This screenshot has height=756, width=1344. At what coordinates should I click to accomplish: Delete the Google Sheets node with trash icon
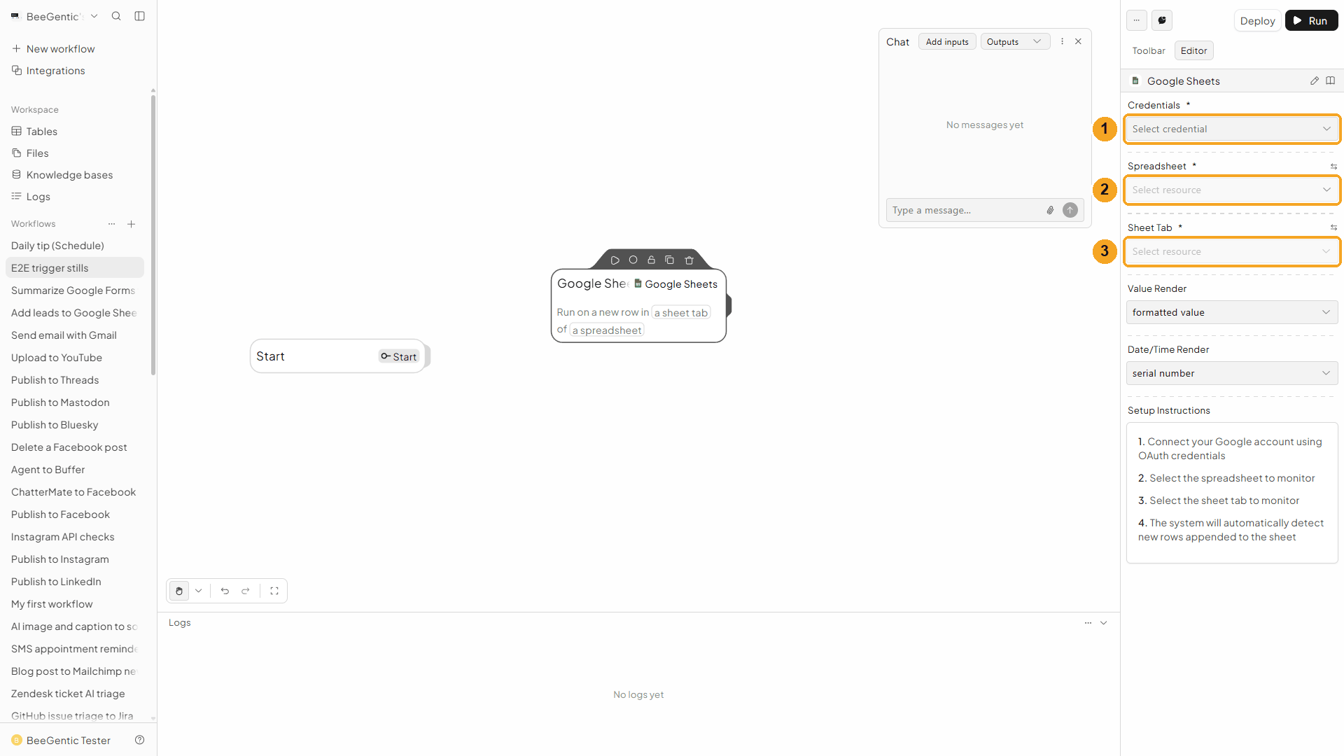point(689,260)
